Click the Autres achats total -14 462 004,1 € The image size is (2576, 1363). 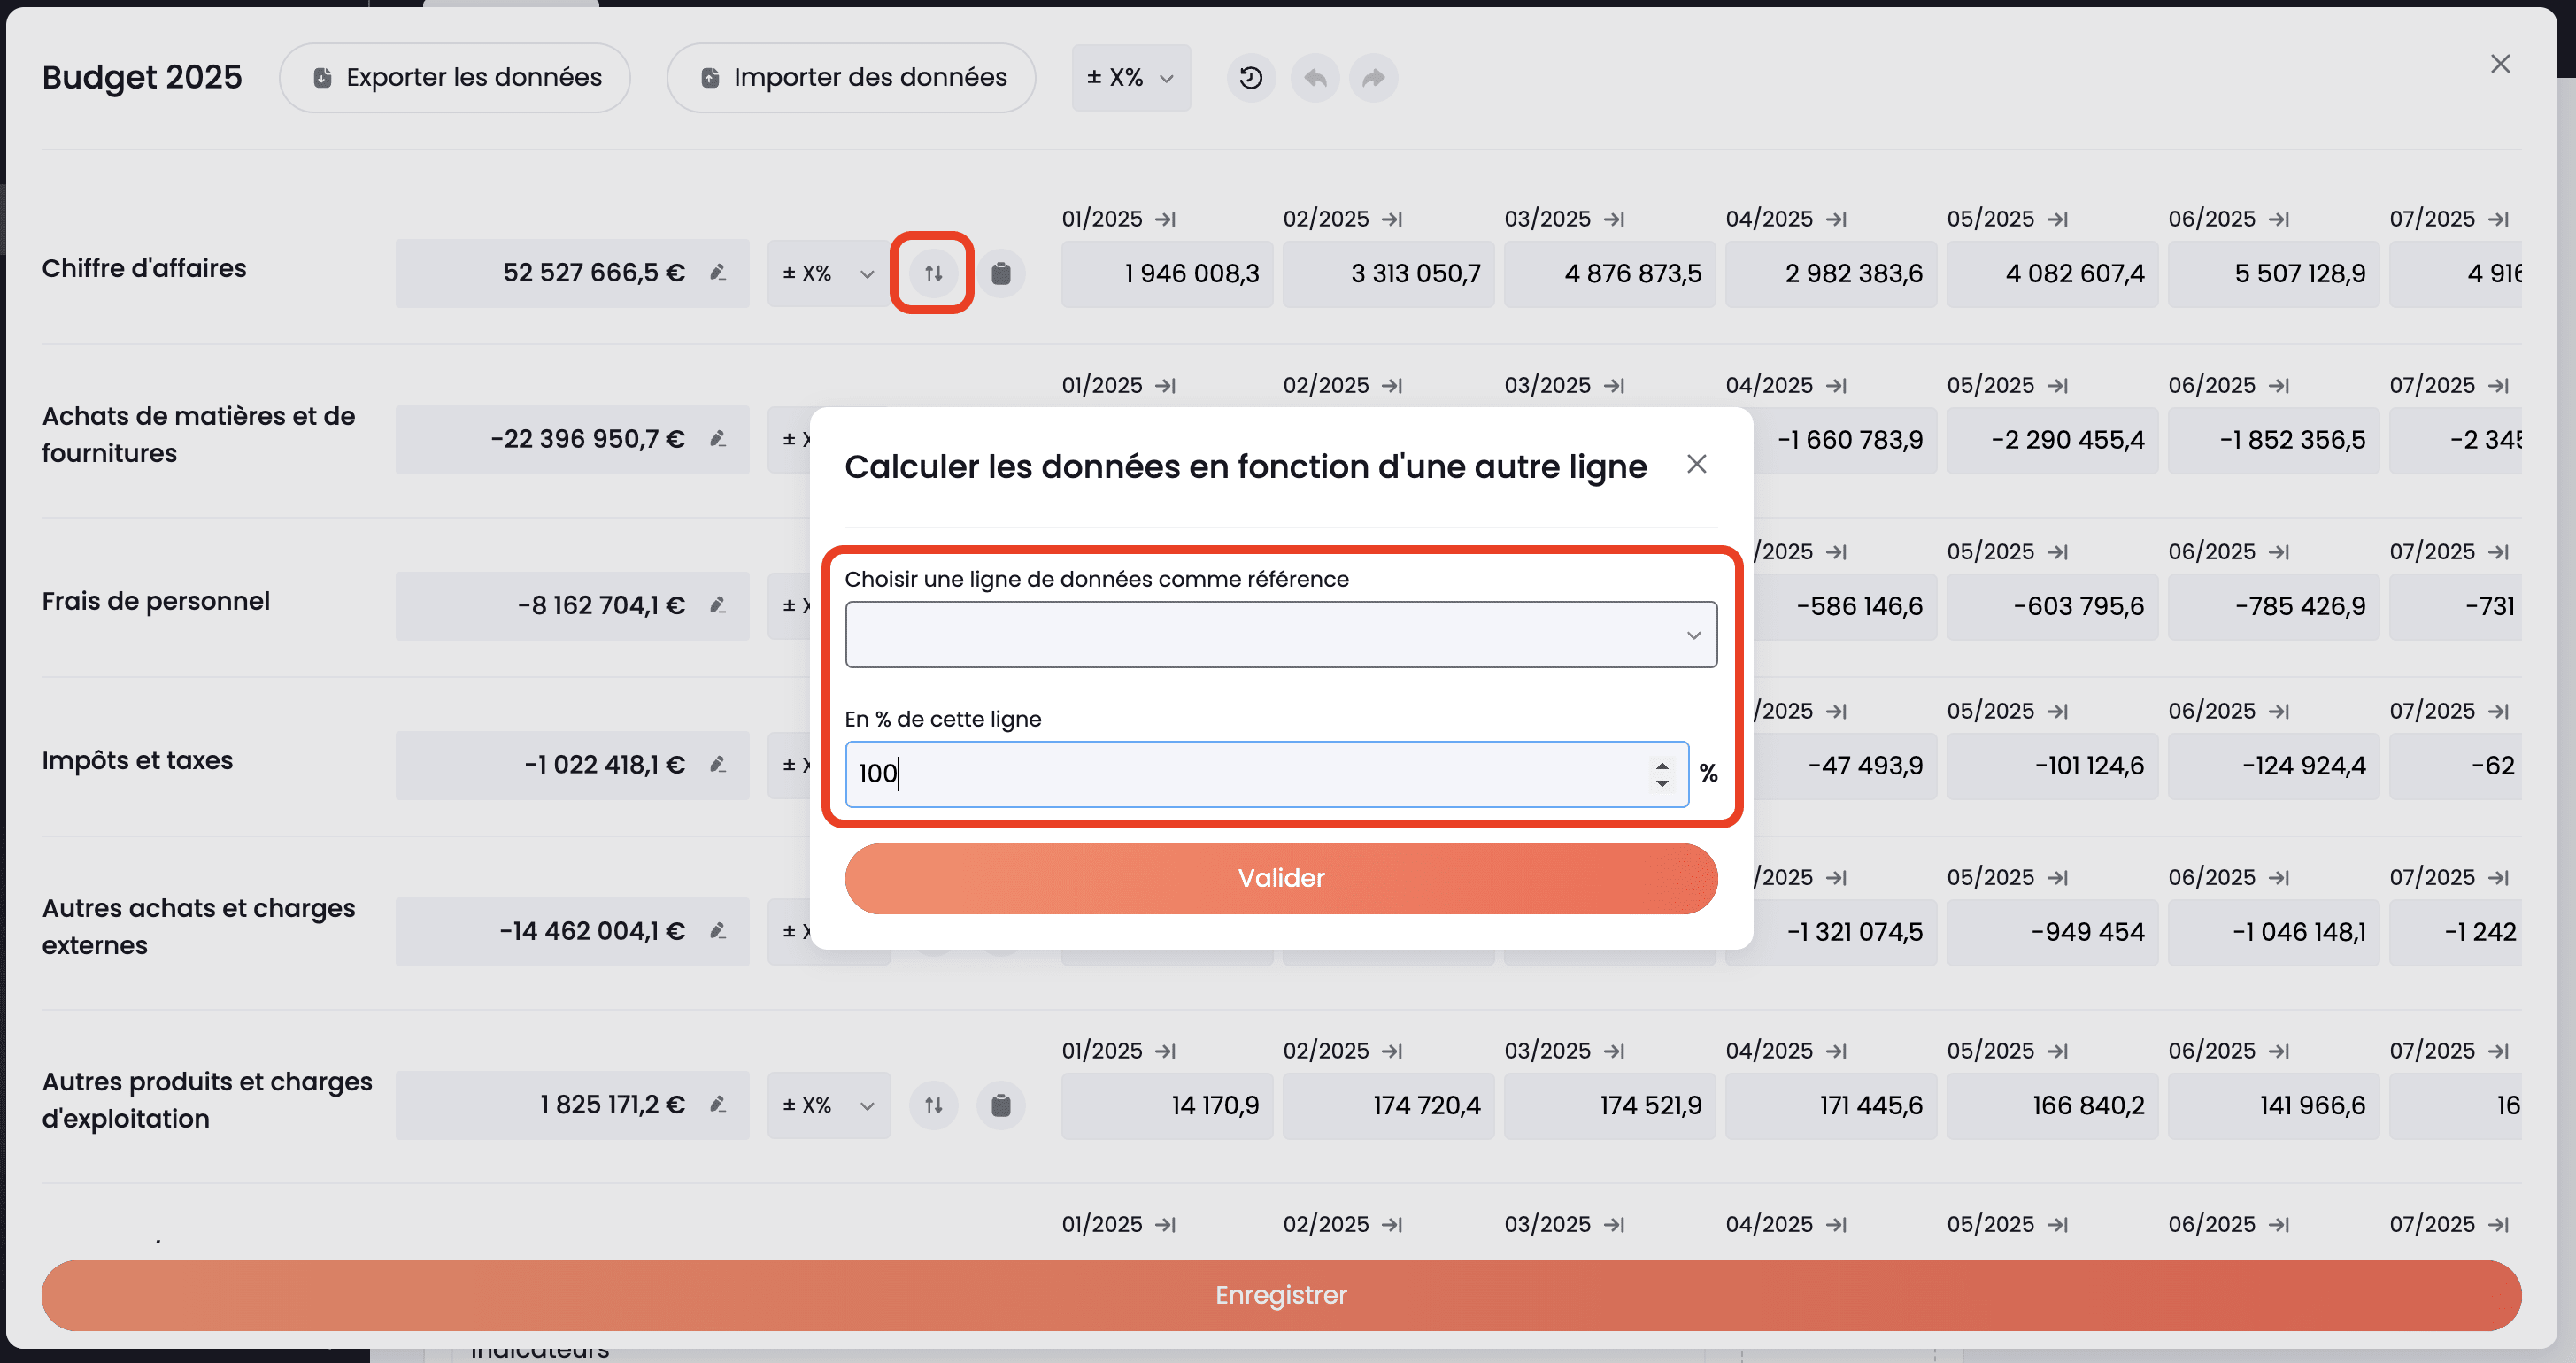tap(572, 931)
